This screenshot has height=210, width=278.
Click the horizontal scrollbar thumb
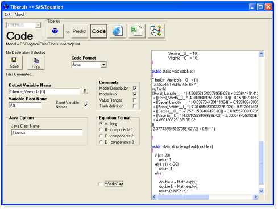pos(183,197)
